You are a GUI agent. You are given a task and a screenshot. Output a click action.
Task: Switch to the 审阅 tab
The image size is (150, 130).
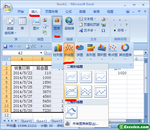tap(96, 12)
